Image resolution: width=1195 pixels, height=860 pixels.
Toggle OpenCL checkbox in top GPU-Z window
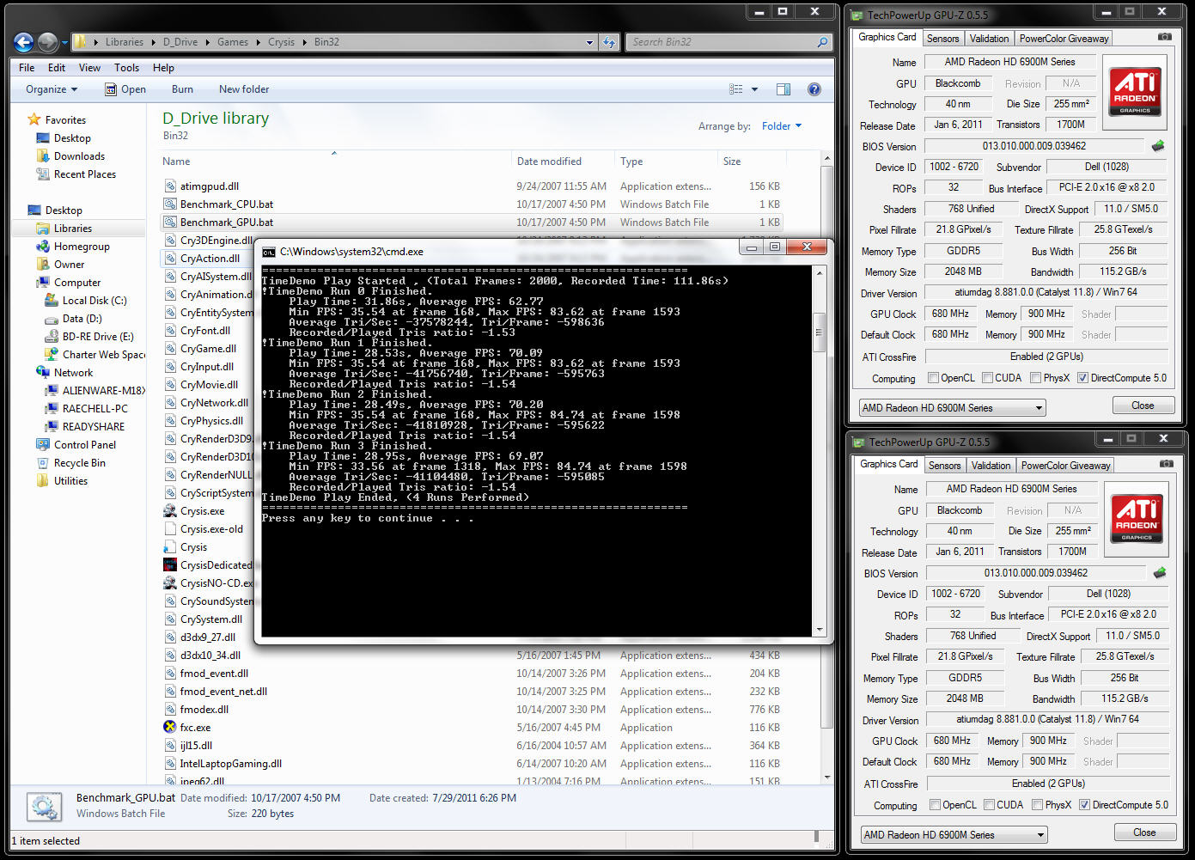[933, 378]
